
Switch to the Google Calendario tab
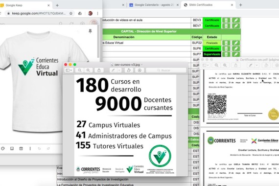(153, 5)
